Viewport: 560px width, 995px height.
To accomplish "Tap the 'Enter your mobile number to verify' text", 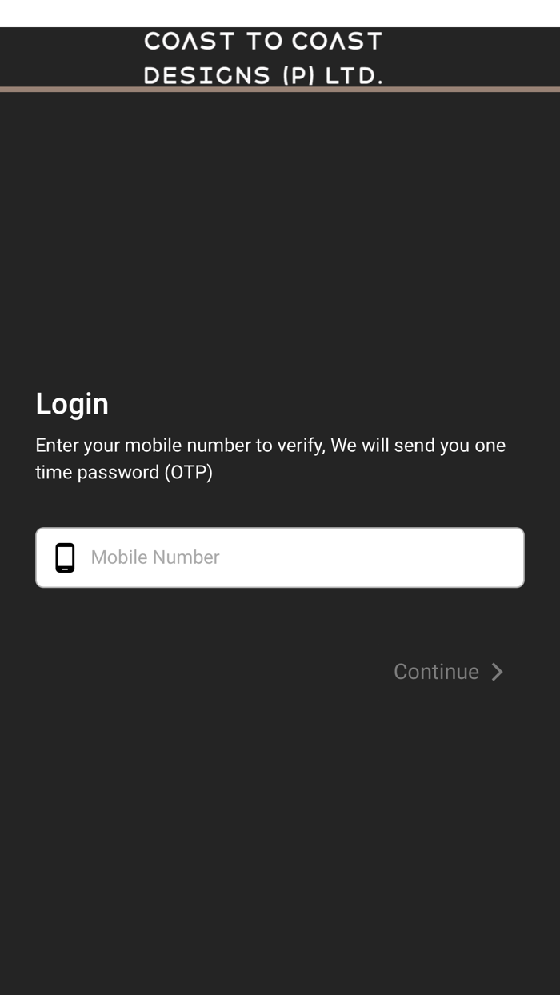I will point(180,446).
